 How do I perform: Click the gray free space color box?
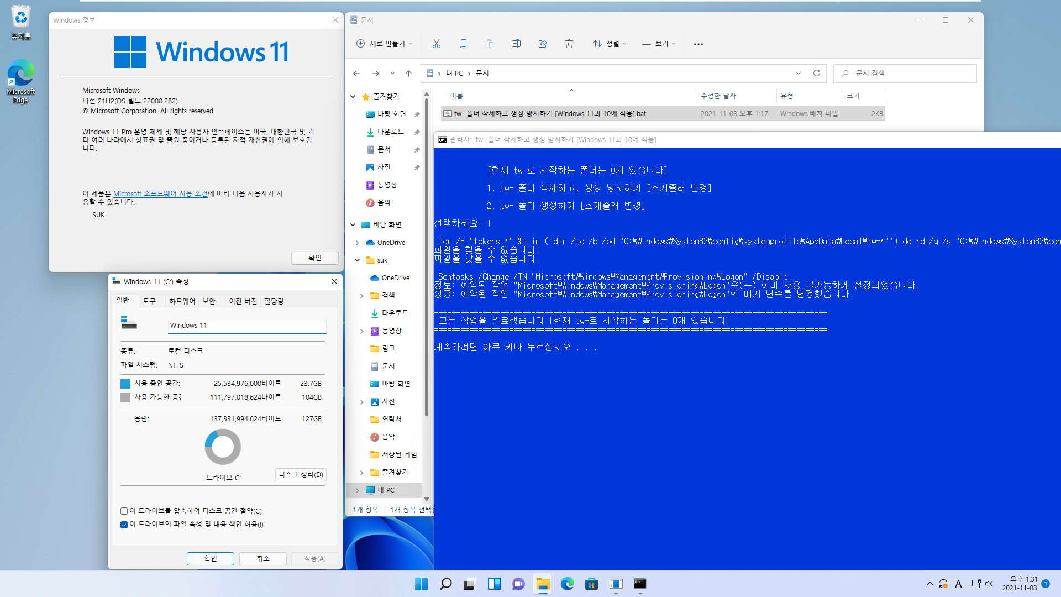tap(125, 397)
